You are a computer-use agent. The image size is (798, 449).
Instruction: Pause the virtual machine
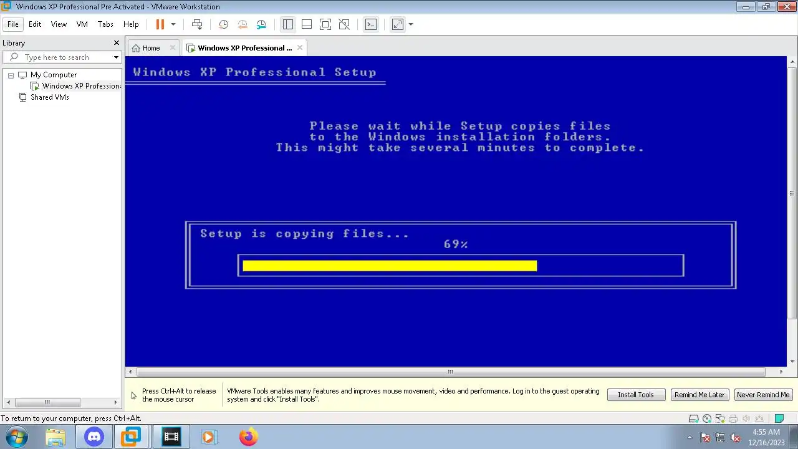(160, 24)
